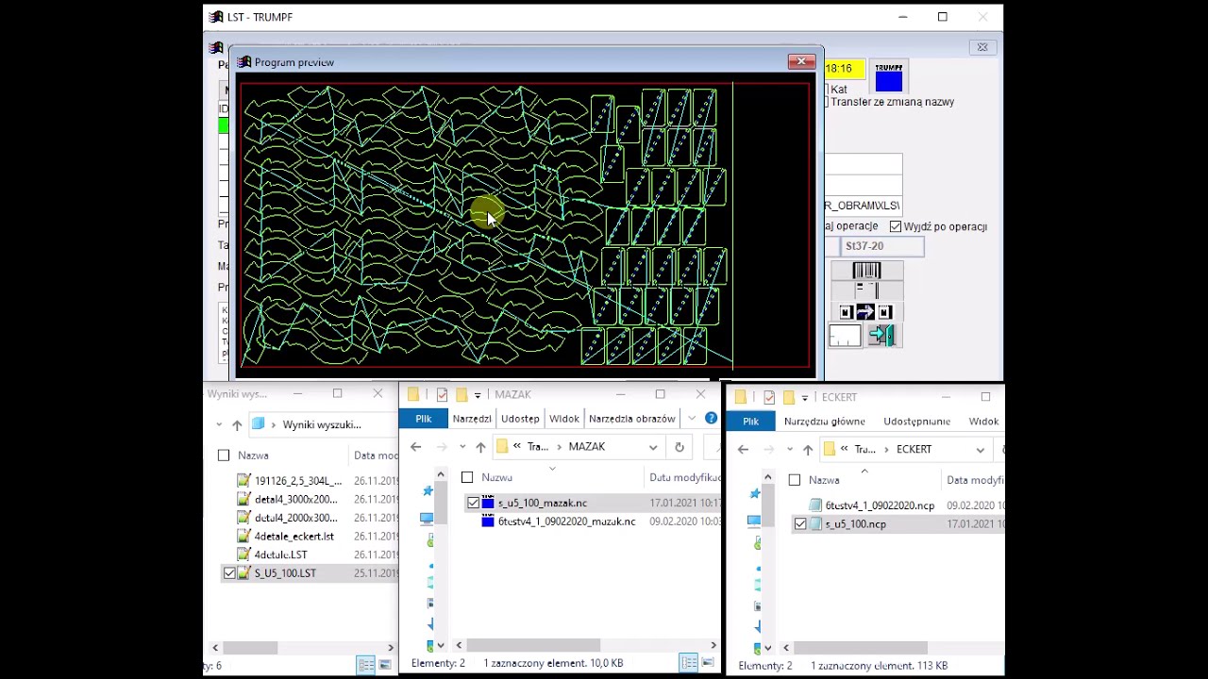Go up one level in ECKERT window
1208x679 pixels.
coord(808,450)
